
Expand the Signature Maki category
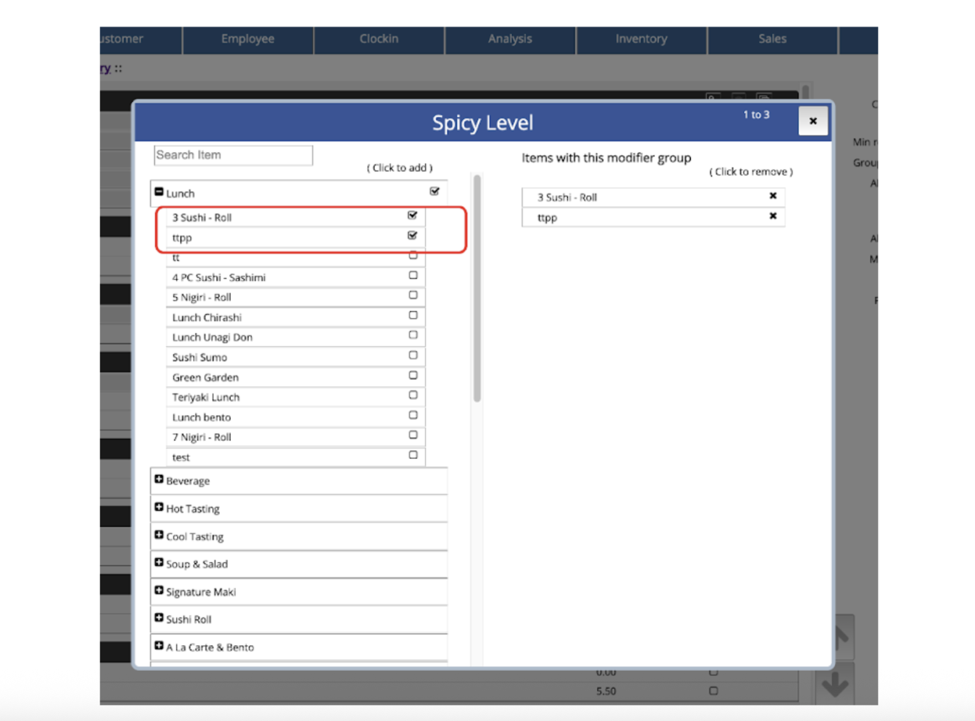tap(159, 590)
